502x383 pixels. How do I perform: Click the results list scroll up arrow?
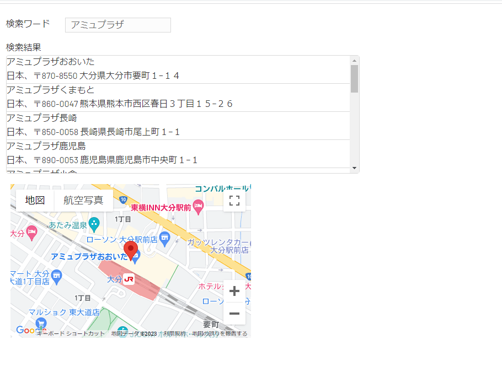(x=354, y=61)
